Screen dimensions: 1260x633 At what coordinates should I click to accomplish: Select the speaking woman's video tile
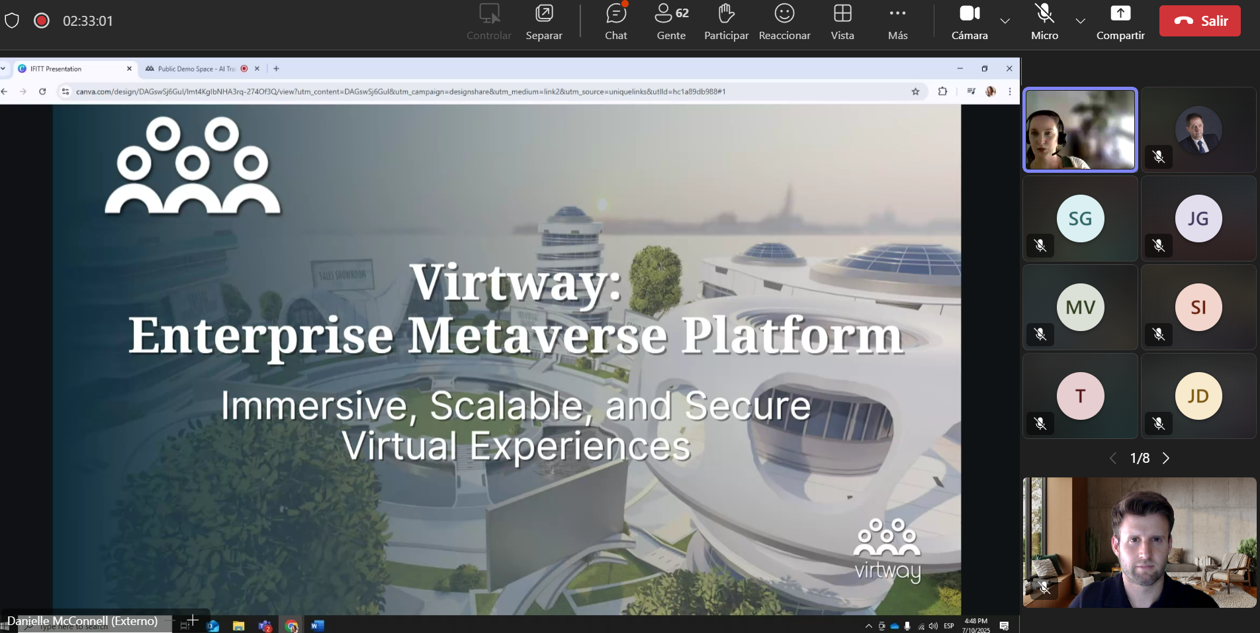click(1080, 130)
